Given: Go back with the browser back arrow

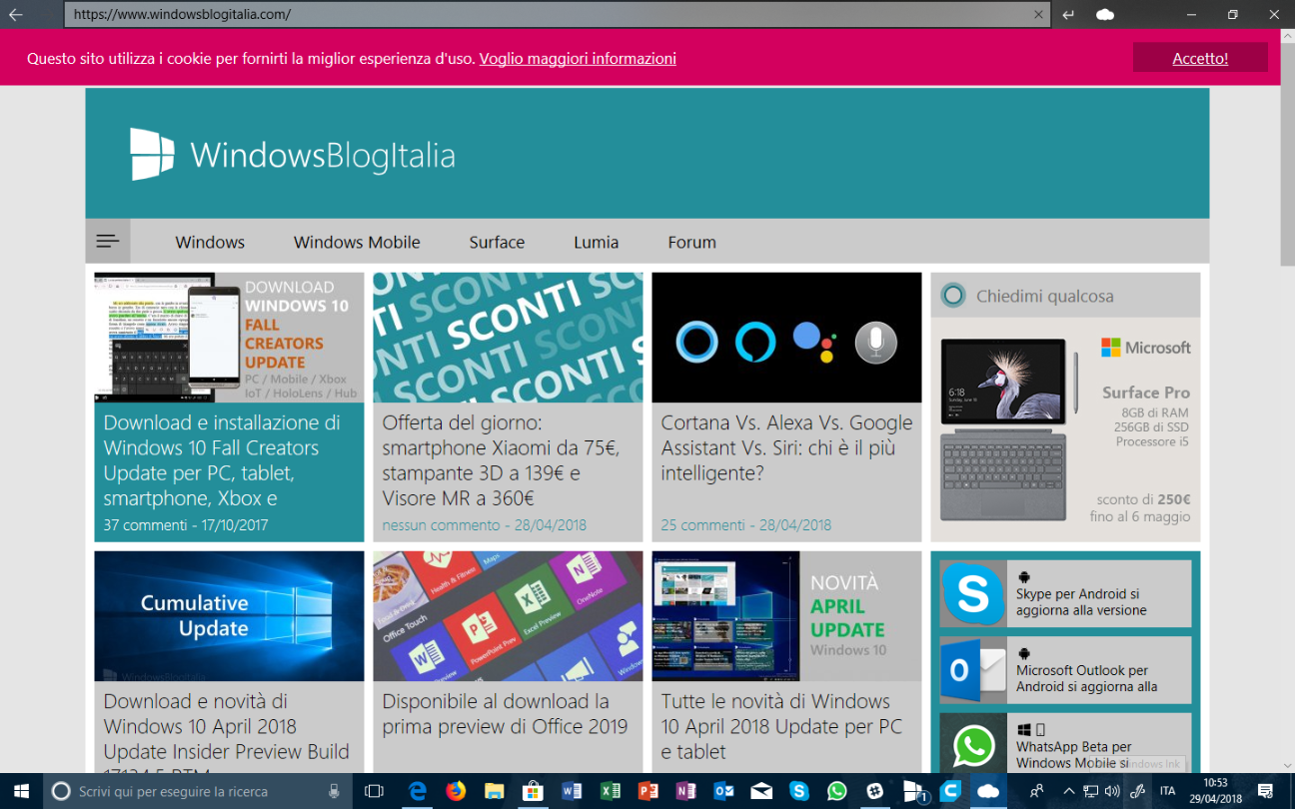Looking at the screenshot, I should coord(16,15).
